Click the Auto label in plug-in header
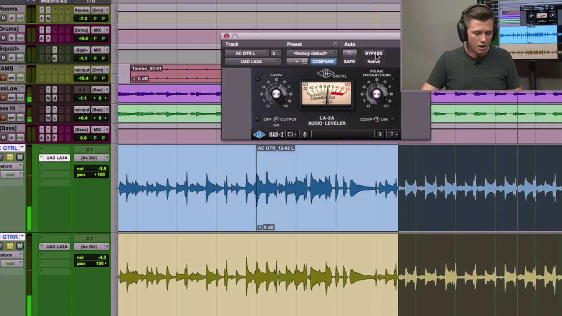Screen dimensions: 562x316 click(349, 44)
